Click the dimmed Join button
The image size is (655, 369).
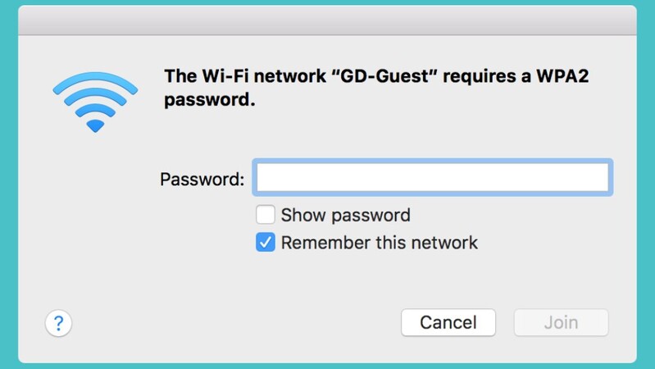[561, 322]
